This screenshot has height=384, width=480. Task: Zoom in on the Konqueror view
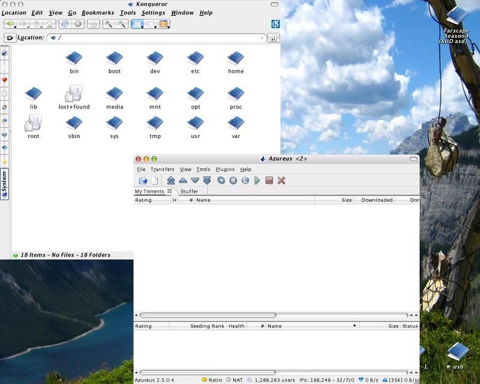(108, 23)
